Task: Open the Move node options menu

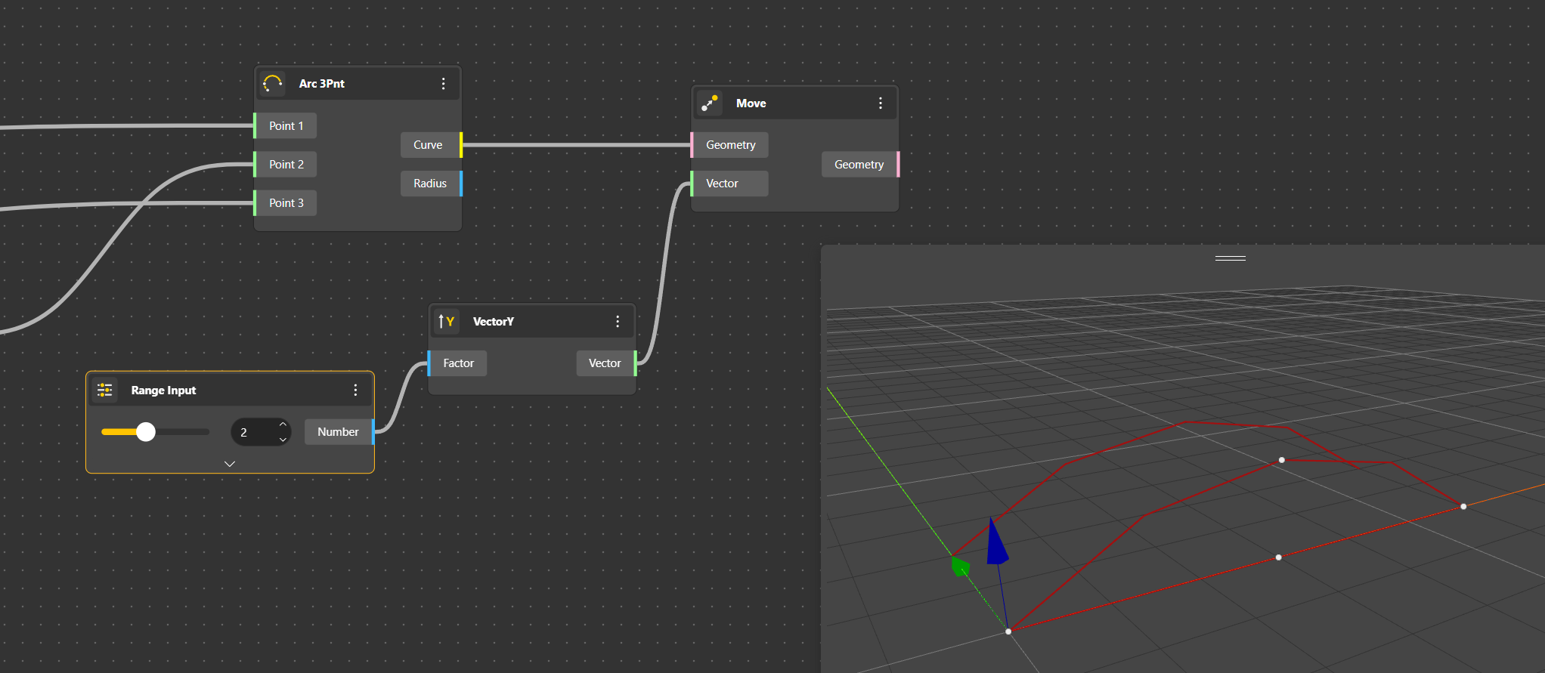Action: click(x=881, y=103)
